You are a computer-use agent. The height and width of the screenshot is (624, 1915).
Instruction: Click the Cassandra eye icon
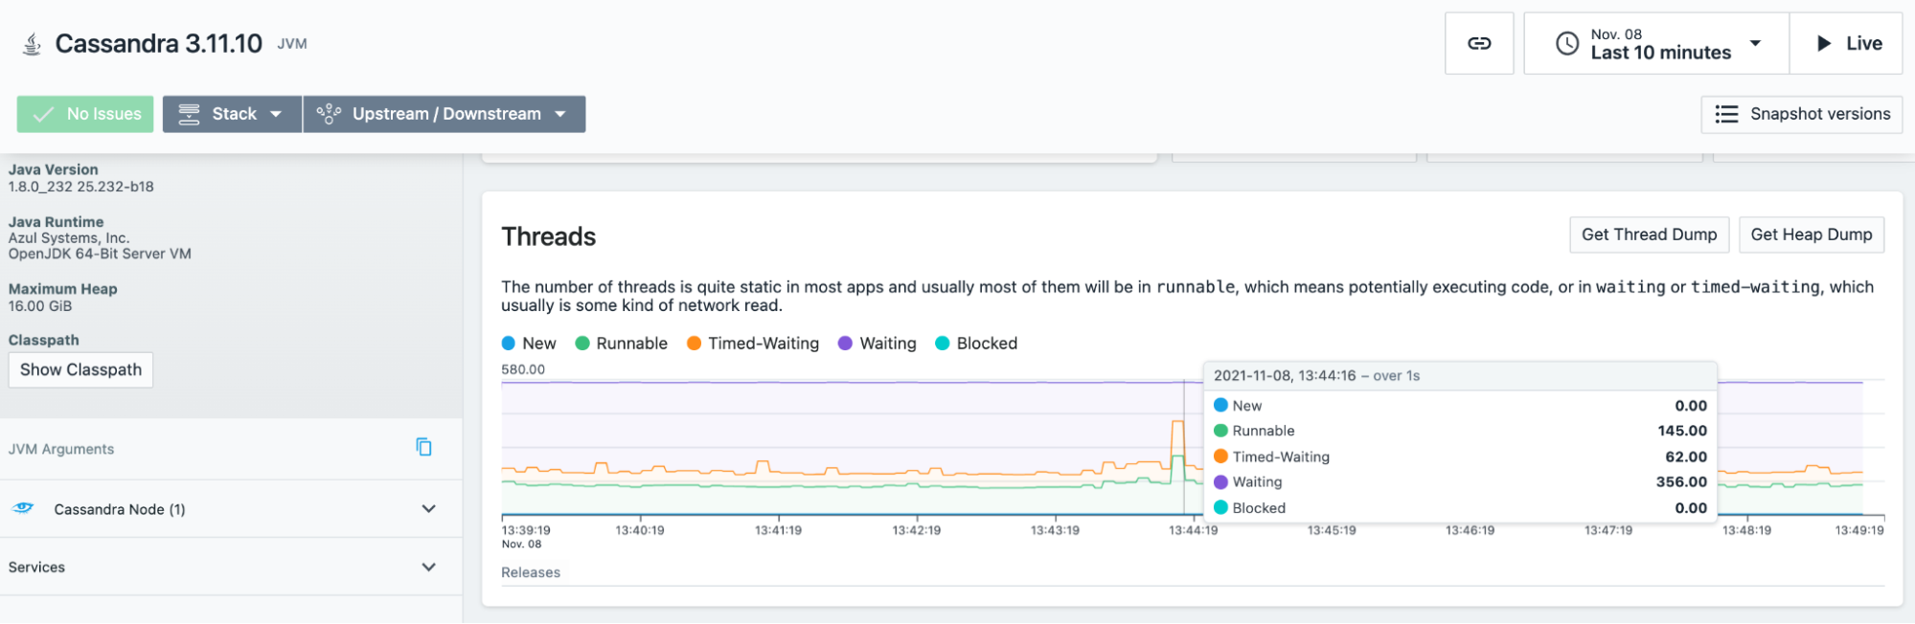click(24, 508)
